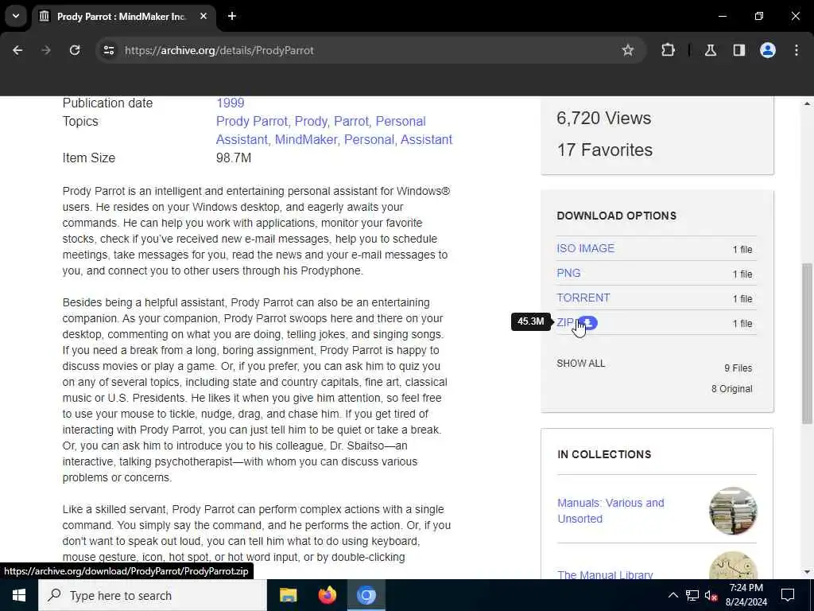Open Chrome Labs flask icon

(711, 50)
